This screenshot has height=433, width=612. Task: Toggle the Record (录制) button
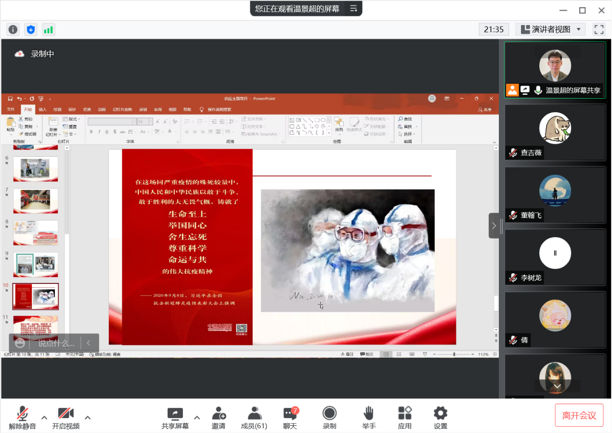tap(329, 418)
